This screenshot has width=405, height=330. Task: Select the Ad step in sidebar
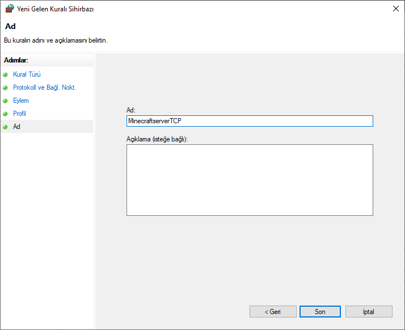click(16, 127)
